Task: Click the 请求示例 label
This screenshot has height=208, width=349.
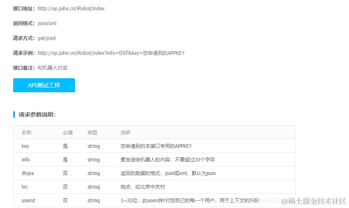Action: (x=24, y=53)
